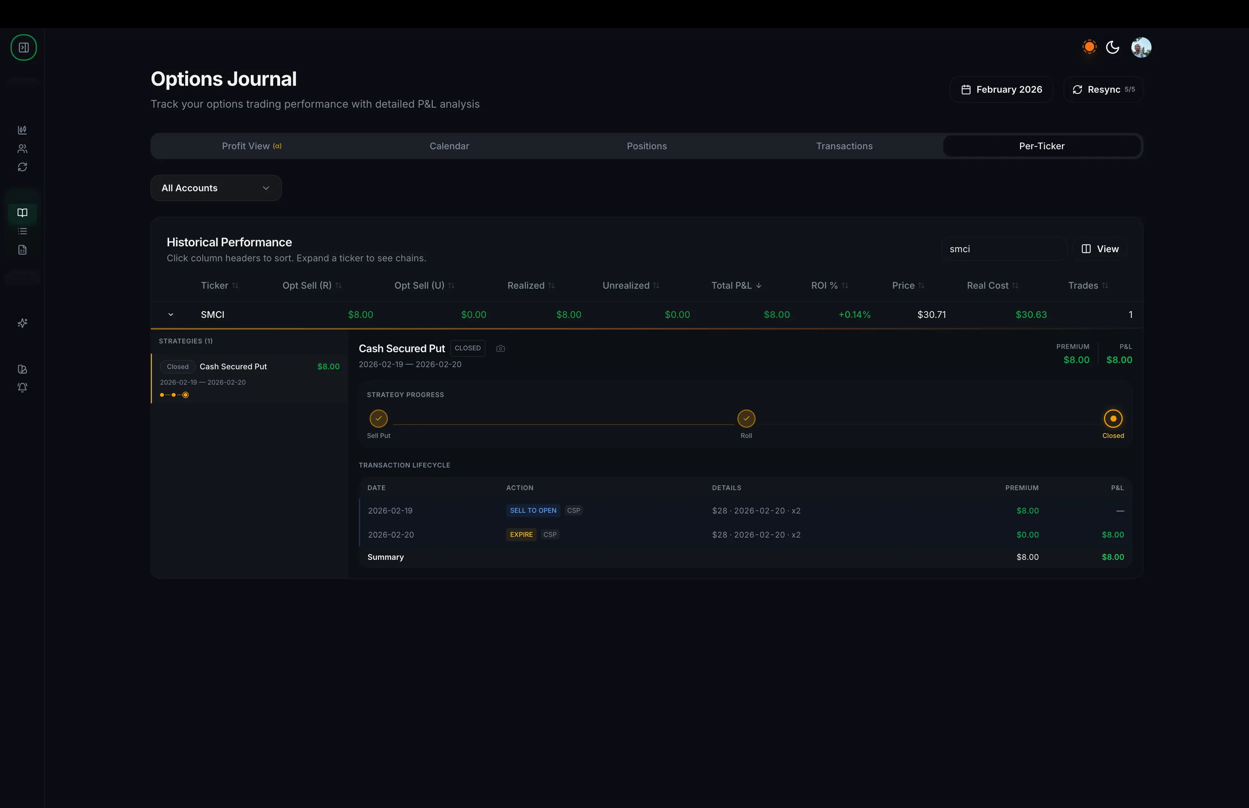The image size is (1249, 808).
Task: Click the SMCI ticker name
Action: [213, 315]
